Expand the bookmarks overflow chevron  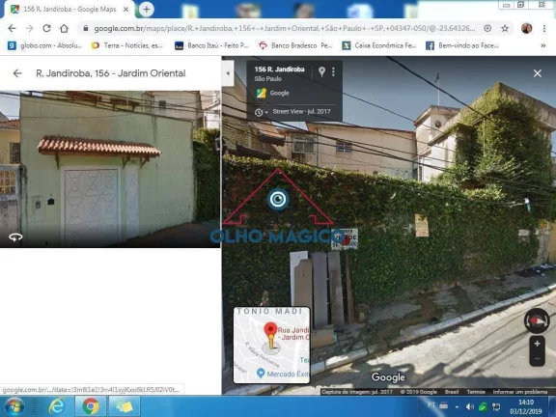[x=542, y=45]
